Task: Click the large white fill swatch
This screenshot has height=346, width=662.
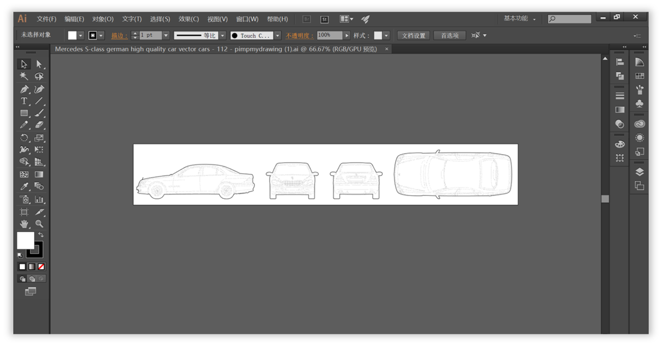Action: click(25, 240)
